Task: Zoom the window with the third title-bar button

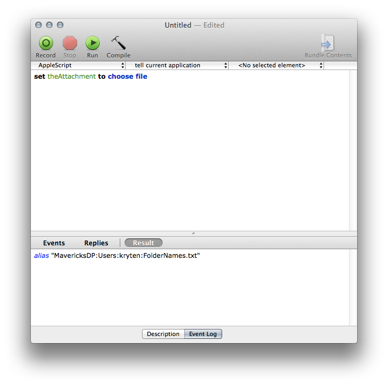Action: (60, 25)
